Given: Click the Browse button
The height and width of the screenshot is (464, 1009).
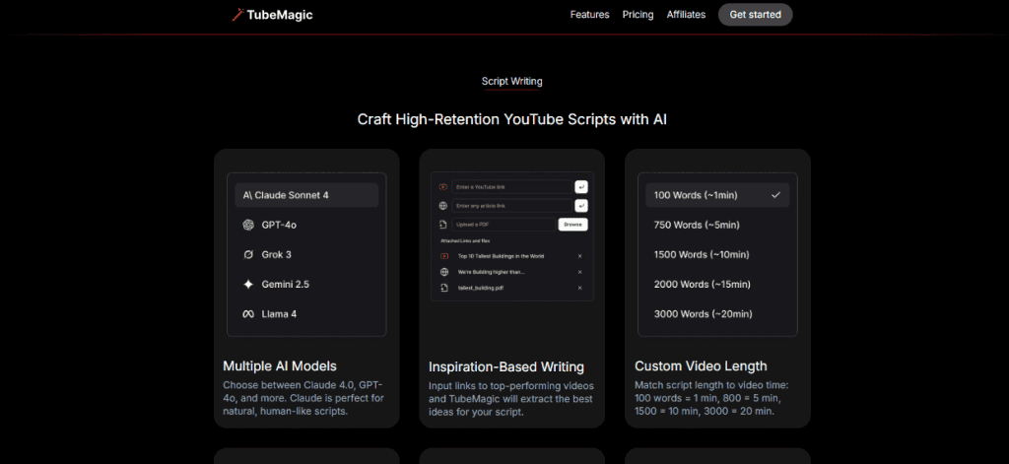Looking at the screenshot, I should (x=572, y=225).
